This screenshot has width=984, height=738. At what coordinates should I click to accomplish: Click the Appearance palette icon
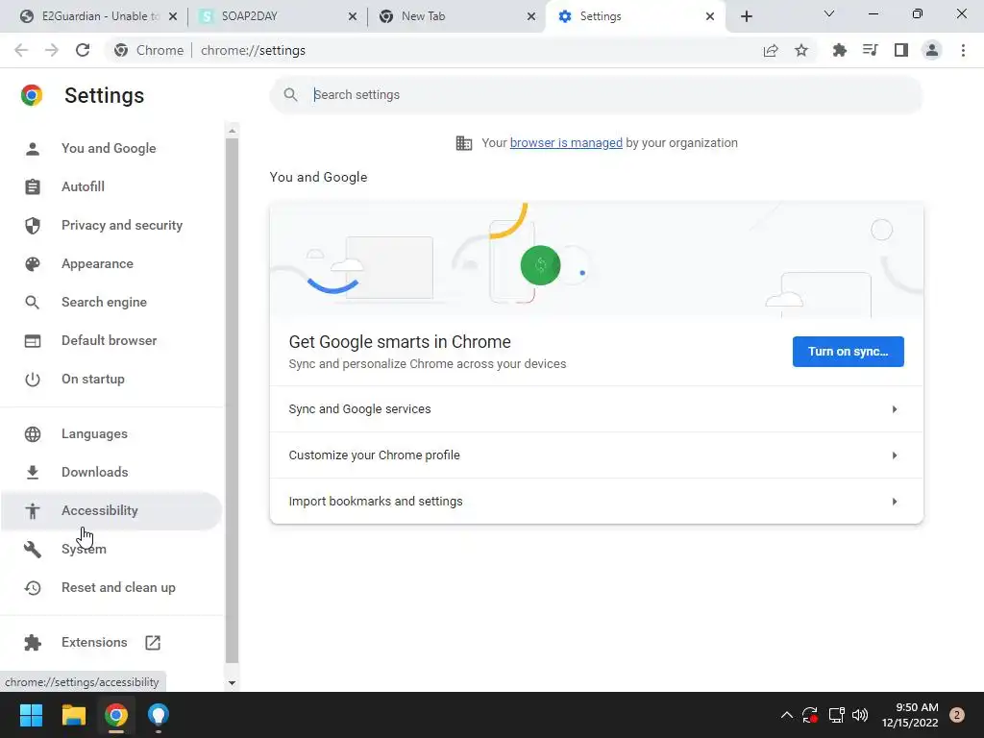[33, 264]
